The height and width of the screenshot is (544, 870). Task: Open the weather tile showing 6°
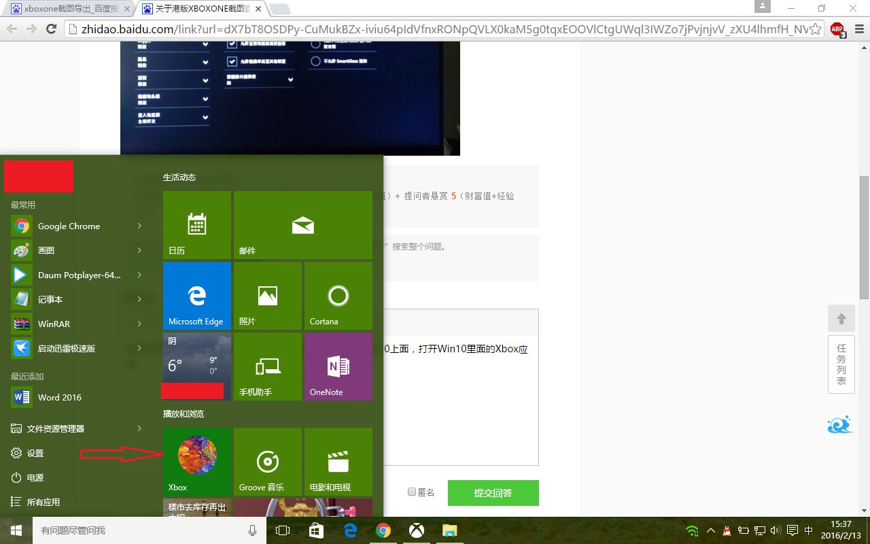197,367
